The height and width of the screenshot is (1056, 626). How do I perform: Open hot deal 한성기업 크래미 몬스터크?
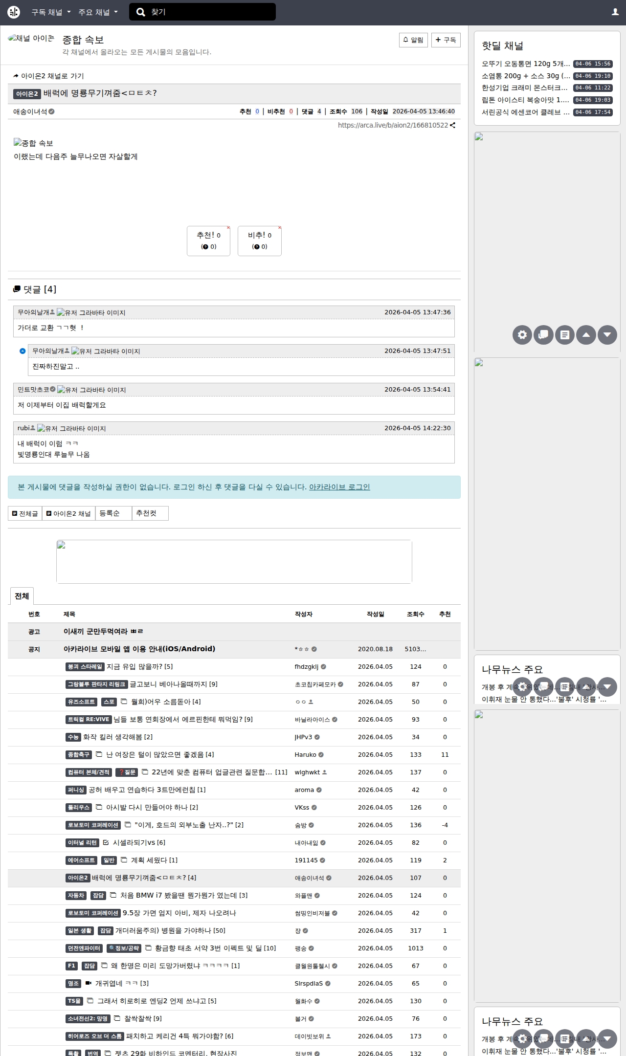525,88
